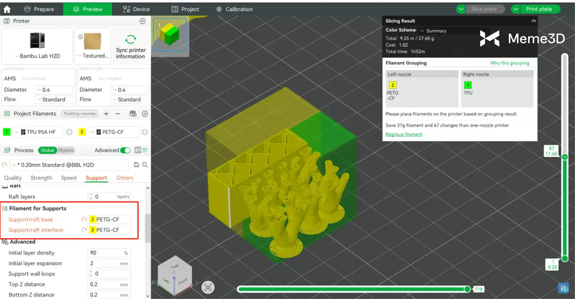Select Global process scope
This screenshot has height=299, width=575.
coord(47,150)
